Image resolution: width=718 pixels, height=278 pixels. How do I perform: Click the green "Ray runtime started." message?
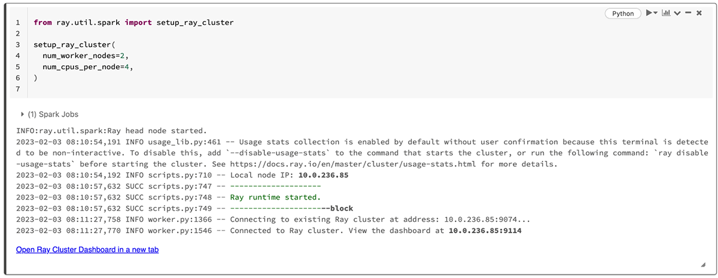tap(275, 197)
